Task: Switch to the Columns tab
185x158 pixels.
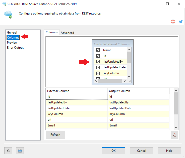Action: click(x=52, y=32)
